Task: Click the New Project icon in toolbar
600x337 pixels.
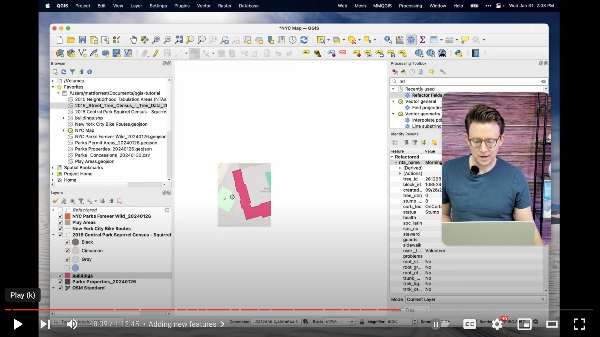Action: (59, 40)
